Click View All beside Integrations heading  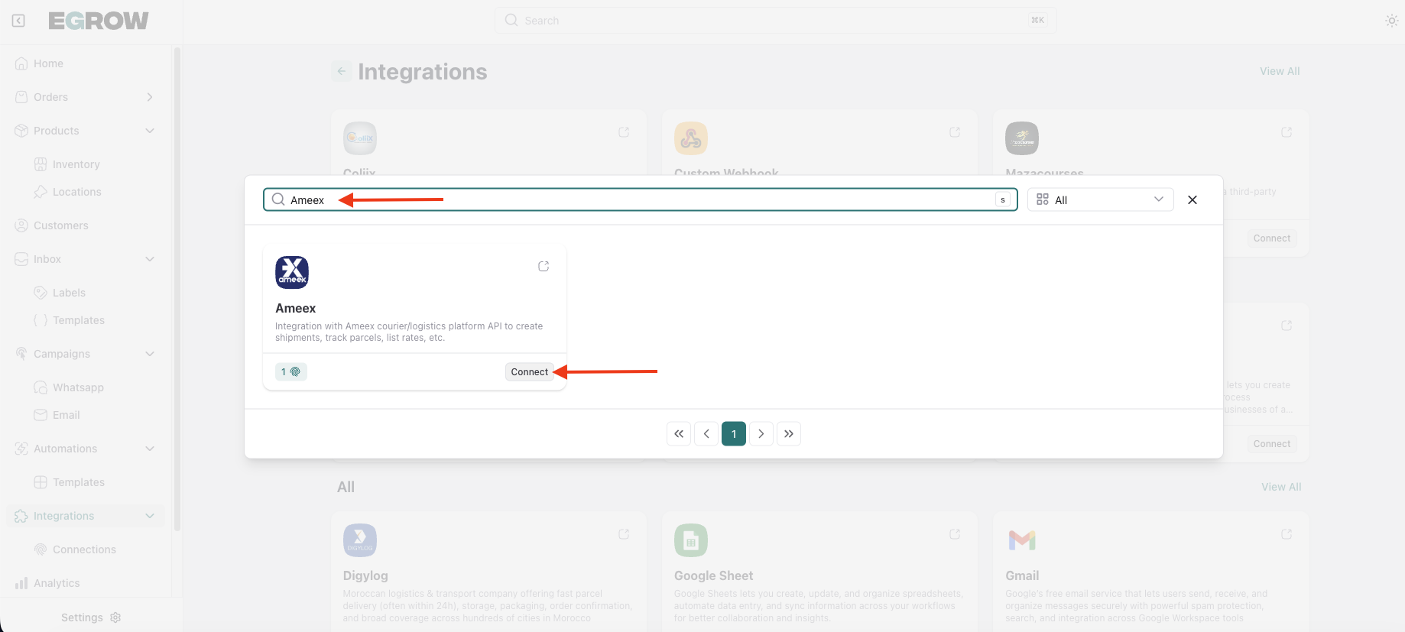pos(1280,71)
